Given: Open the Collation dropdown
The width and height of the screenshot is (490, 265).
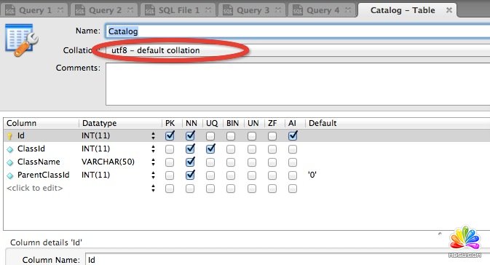Looking at the screenshot, I should click(298, 50).
